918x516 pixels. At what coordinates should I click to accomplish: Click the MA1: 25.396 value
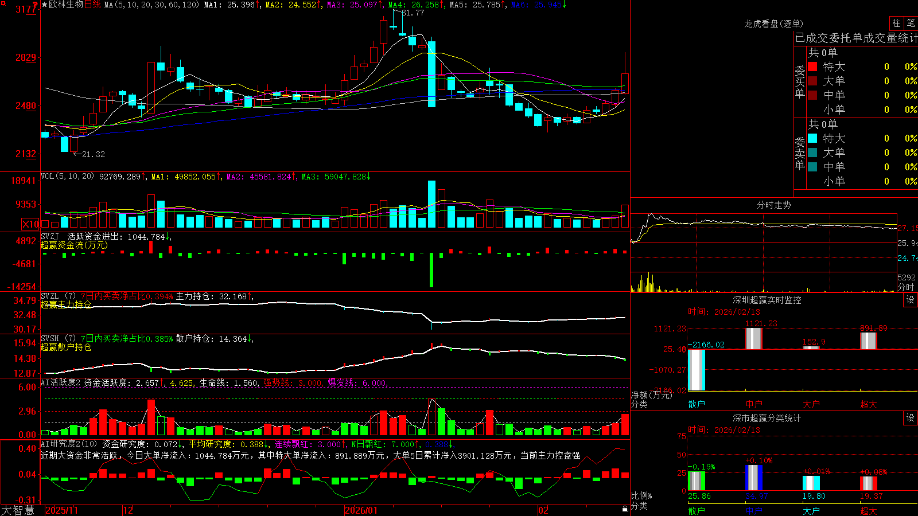232,5
